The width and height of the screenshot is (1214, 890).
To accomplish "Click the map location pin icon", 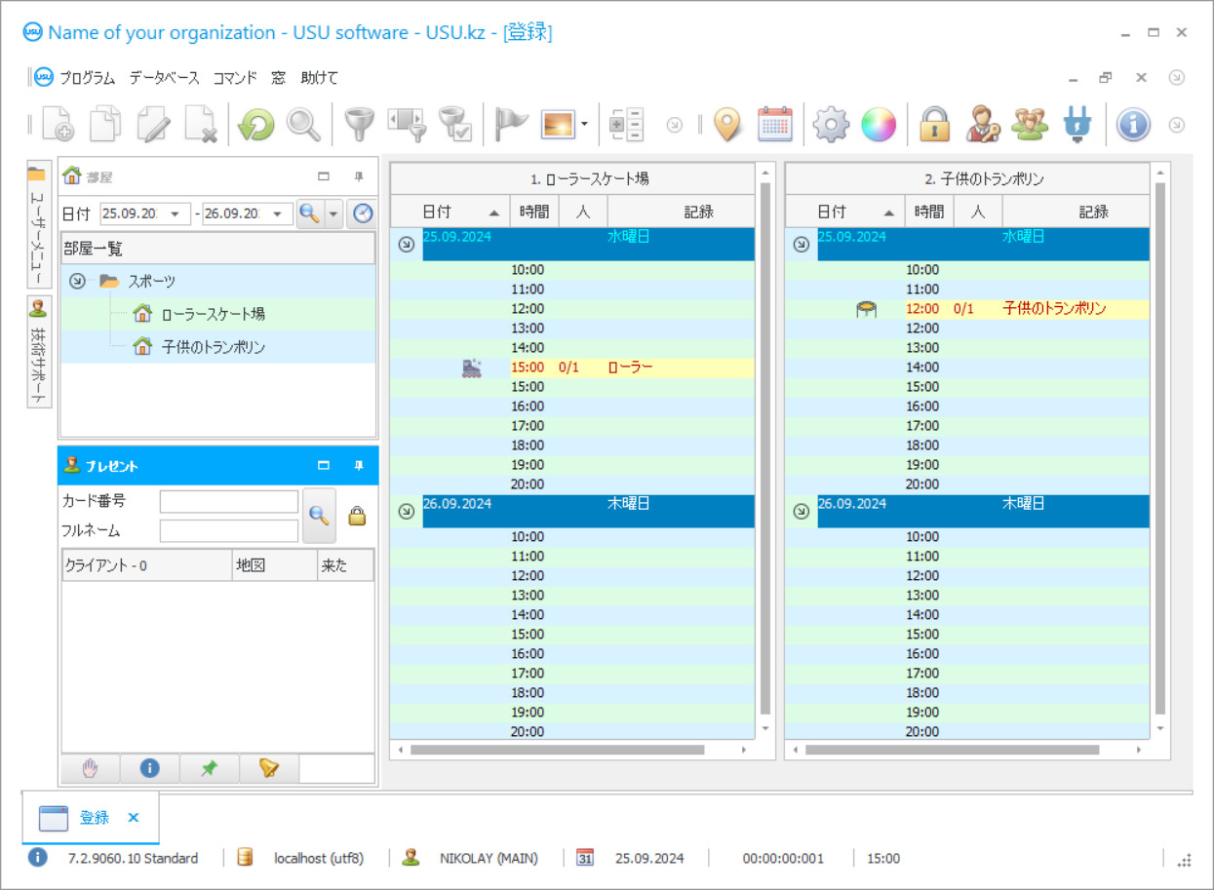I will point(727,125).
